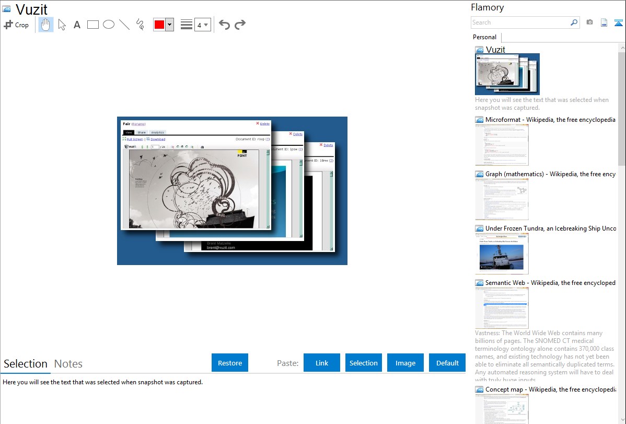Image resolution: width=626 pixels, height=424 pixels.
Task: Click the blue collapse panel icon
Action: [618, 22]
